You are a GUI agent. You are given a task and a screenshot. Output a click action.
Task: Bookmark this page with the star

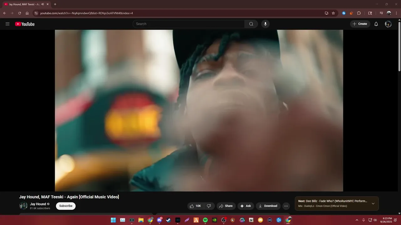click(333, 13)
